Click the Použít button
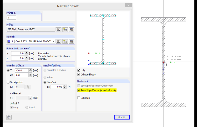 point(122,117)
